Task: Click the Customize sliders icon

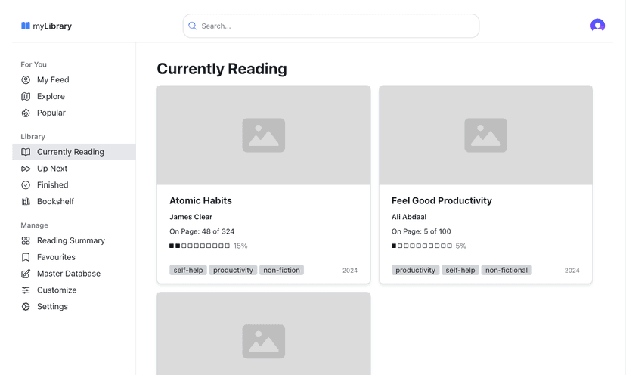Action: (26, 290)
